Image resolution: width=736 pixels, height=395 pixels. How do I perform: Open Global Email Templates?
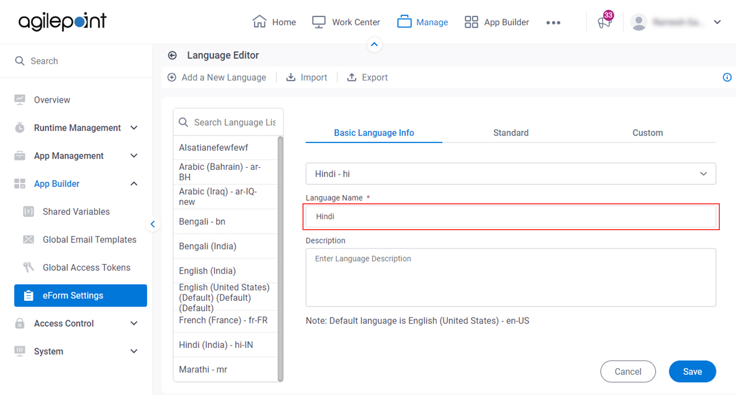90,239
